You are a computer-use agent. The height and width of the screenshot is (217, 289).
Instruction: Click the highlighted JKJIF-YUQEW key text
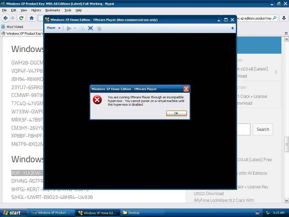click(x=27, y=173)
